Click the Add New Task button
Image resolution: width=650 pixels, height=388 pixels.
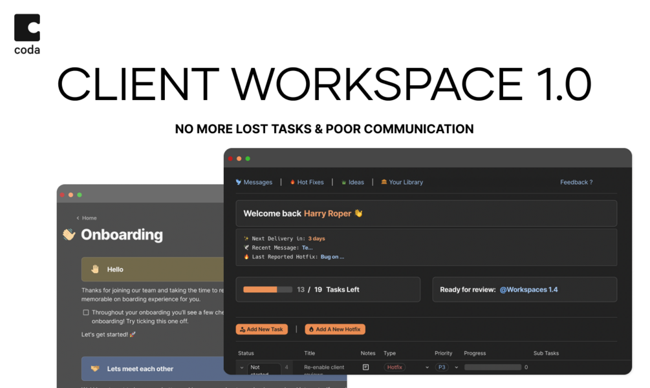(262, 329)
